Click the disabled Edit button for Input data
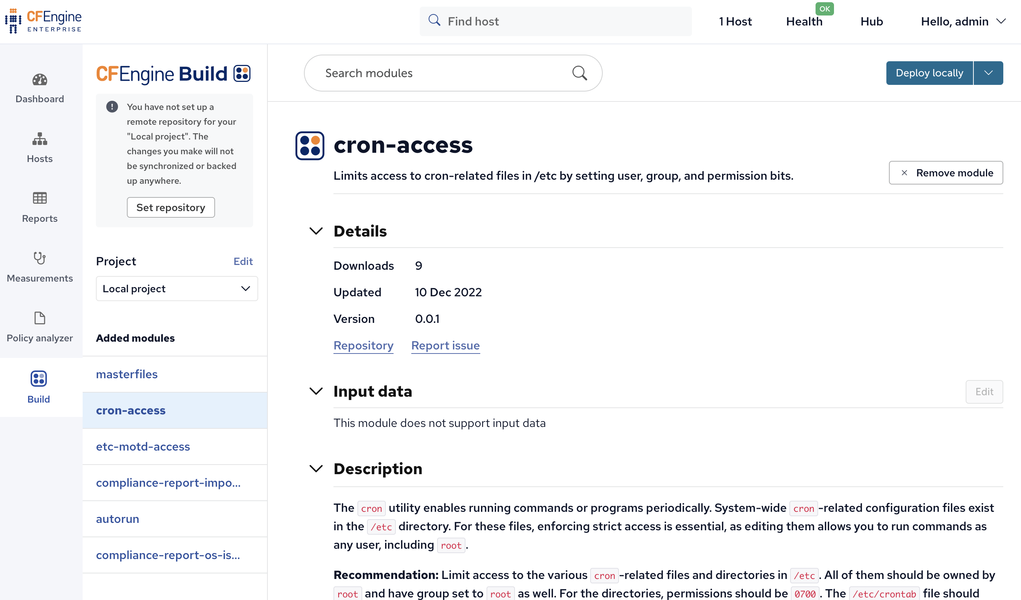This screenshot has width=1021, height=600. [984, 392]
